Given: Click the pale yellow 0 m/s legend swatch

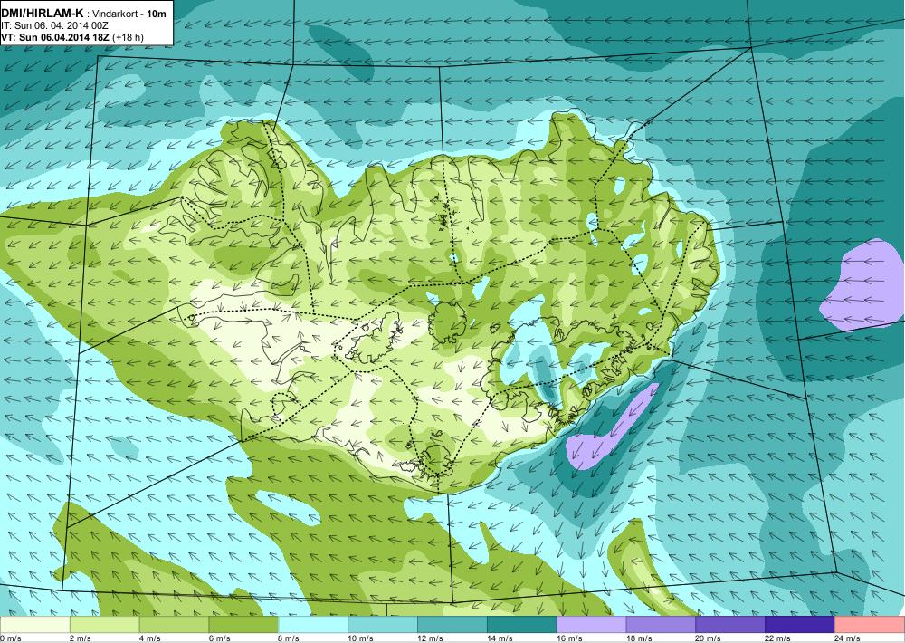Looking at the screenshot, I should [35, 625].
